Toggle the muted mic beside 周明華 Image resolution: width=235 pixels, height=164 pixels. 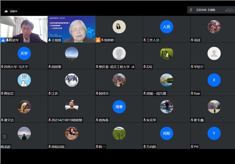50,67
